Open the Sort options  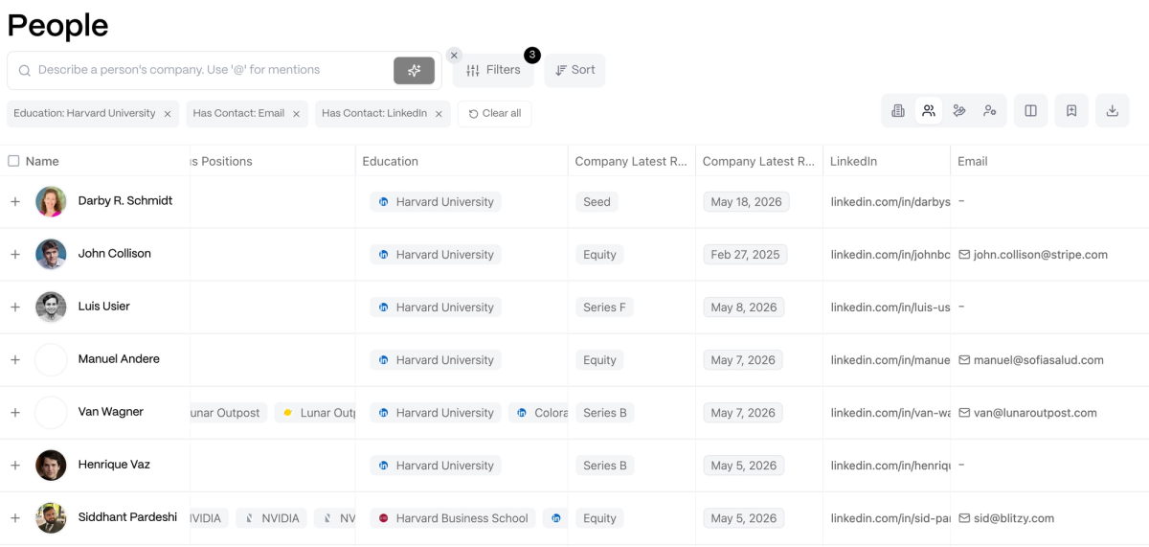[x=575, y=70]
